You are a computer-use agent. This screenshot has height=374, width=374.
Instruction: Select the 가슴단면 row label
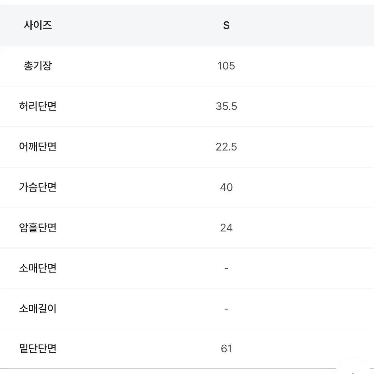[38, 187]
